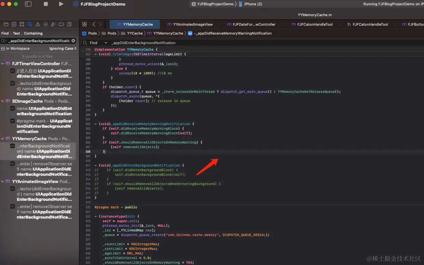Stop the running app

(46, 4)
